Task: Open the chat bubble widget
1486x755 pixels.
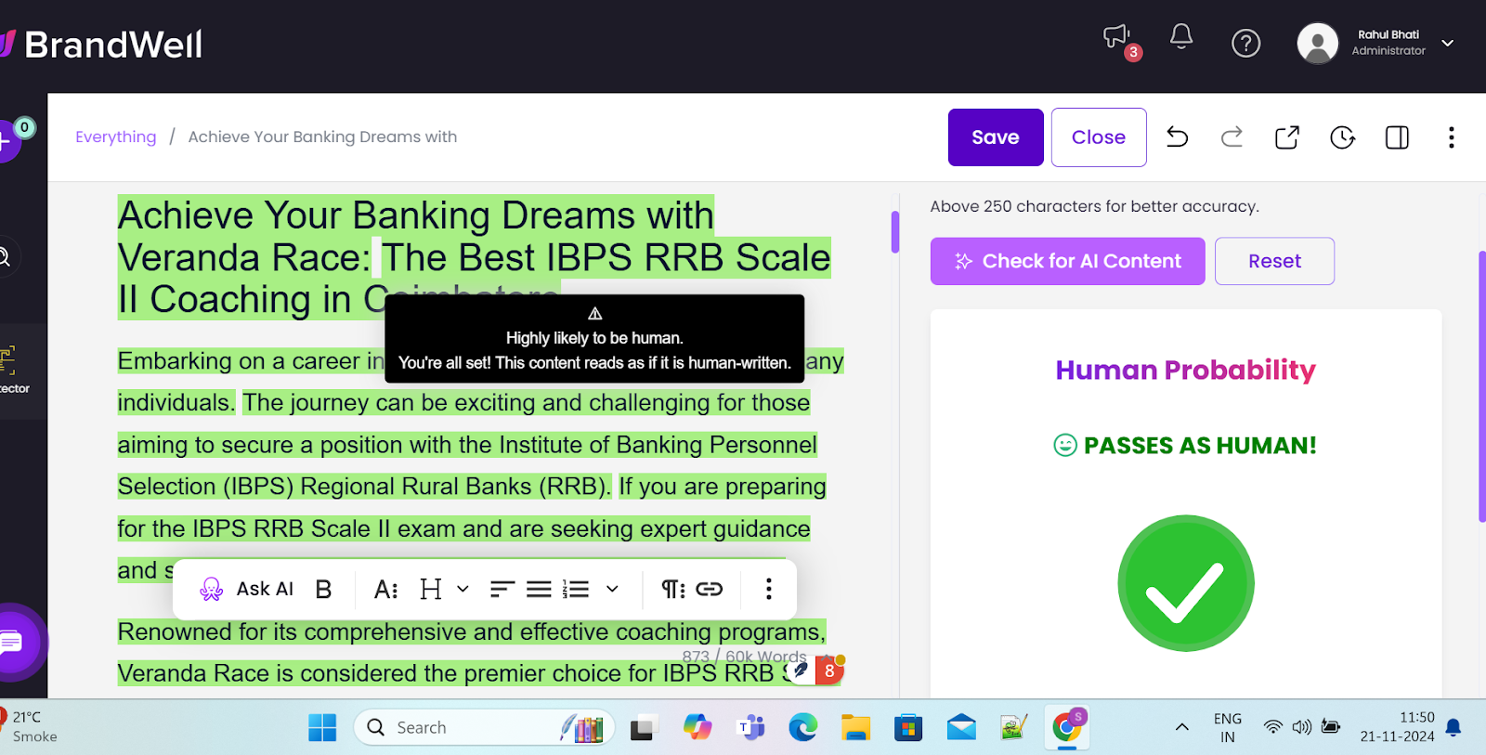Action: 13,642
